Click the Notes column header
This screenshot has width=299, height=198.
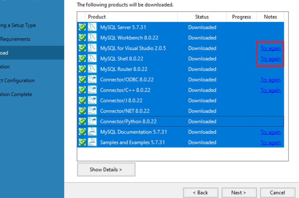tap(271, 17)
